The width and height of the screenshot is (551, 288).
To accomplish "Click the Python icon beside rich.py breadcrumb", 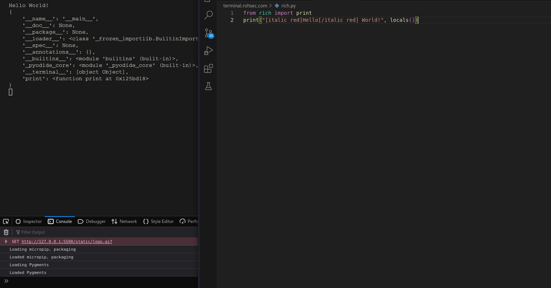I will pyautogui.click(x=277, y=6).
